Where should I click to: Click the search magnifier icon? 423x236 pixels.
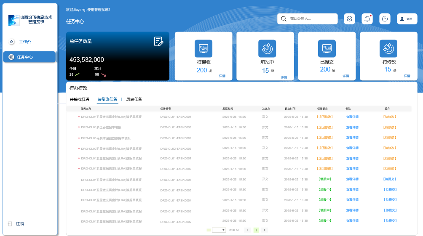point(284,19)
